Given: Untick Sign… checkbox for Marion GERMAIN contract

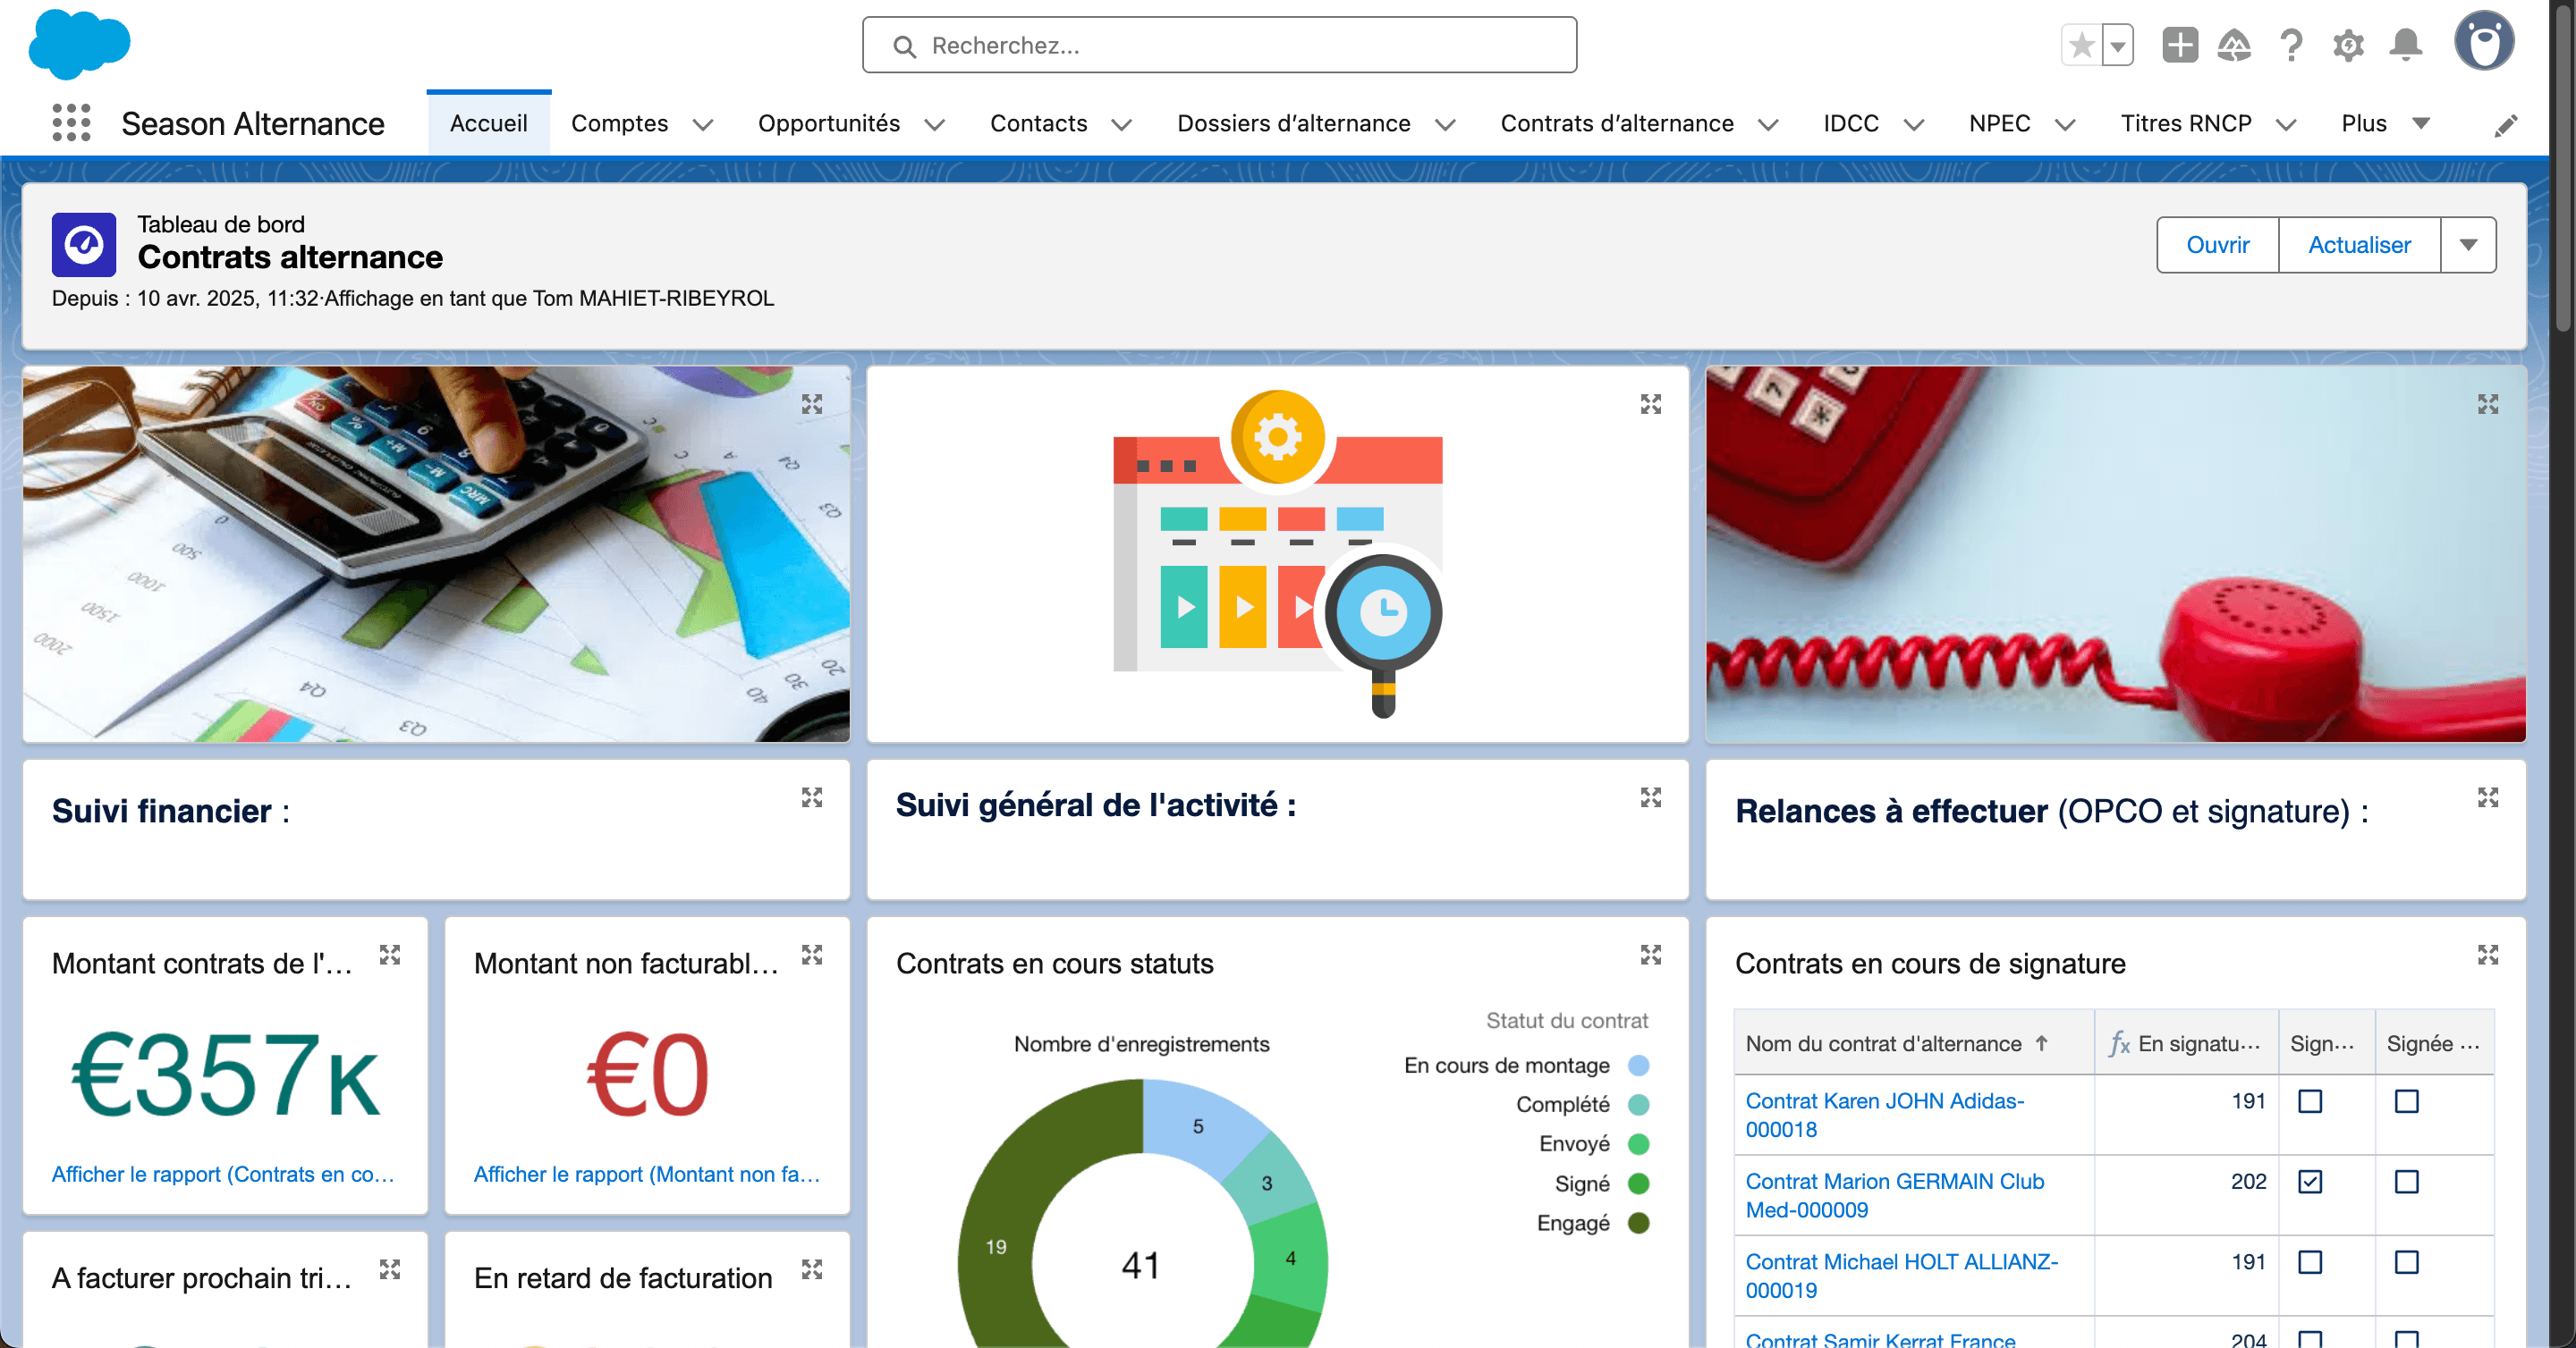Looking at the screenshot, I should coord(2310,1181).
